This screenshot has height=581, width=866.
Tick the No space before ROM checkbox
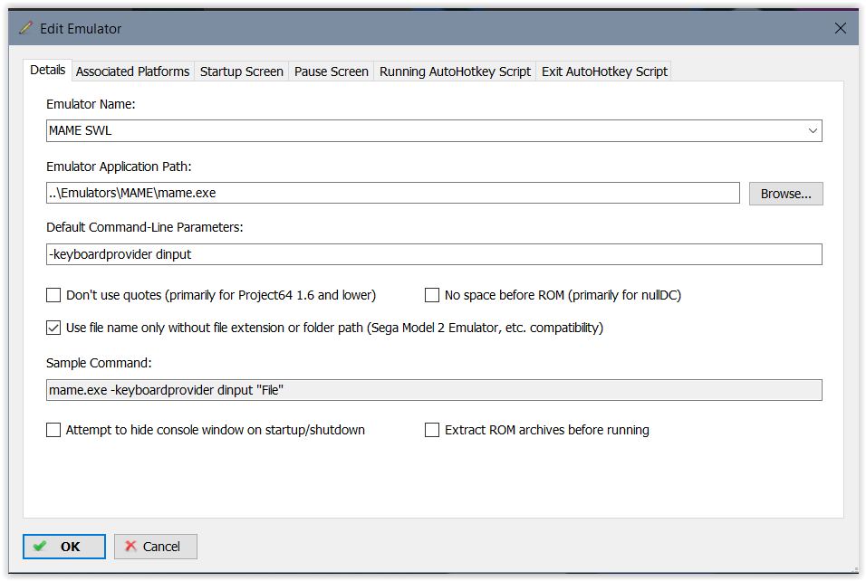pyautogui.click(x=432, y=295)
